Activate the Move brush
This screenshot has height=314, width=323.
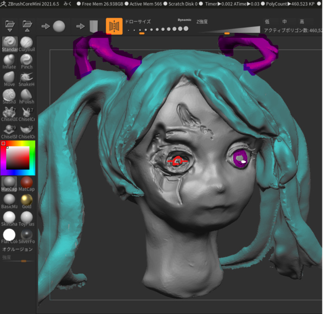coord(9,79)
